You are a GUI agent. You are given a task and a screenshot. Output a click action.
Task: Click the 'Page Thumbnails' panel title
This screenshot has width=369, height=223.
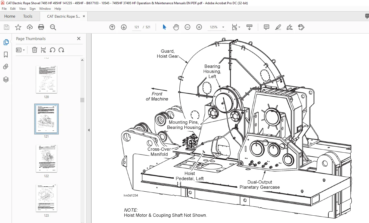pyautogui.click(x=31, y=38)
